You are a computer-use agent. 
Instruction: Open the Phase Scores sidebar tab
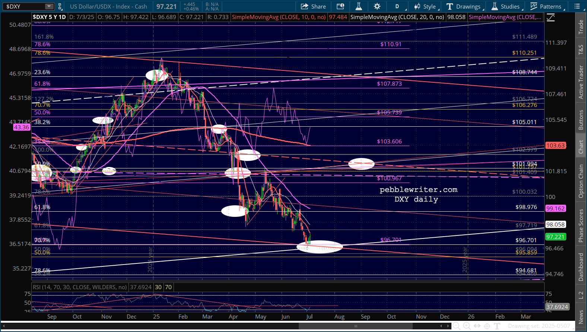click(581, 225)
